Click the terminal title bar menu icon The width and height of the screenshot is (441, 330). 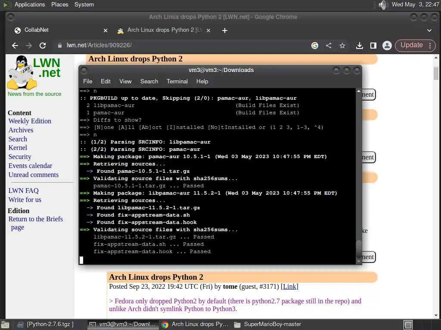[84, 70]
